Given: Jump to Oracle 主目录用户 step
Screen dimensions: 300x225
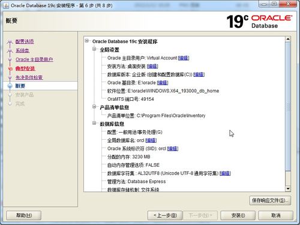Looking at the screenshot, I should (34, 59).
